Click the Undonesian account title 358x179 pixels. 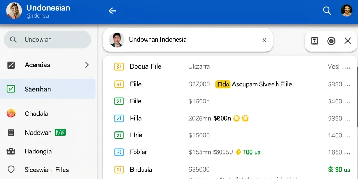tap(48, 8)
